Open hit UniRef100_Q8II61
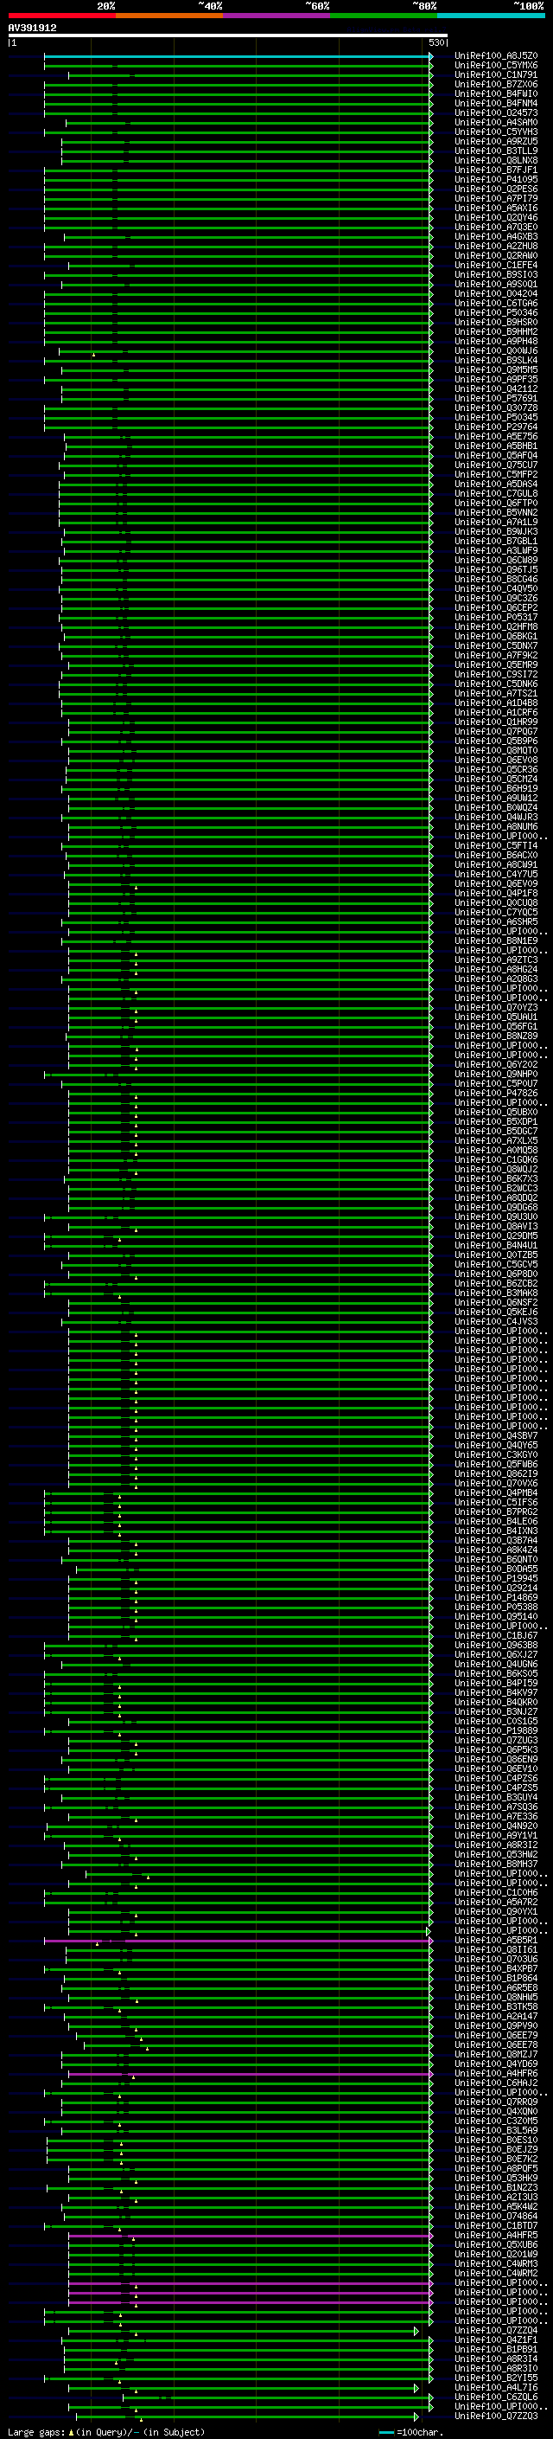Viewport: 553px width, 2439px height. 496,1949
